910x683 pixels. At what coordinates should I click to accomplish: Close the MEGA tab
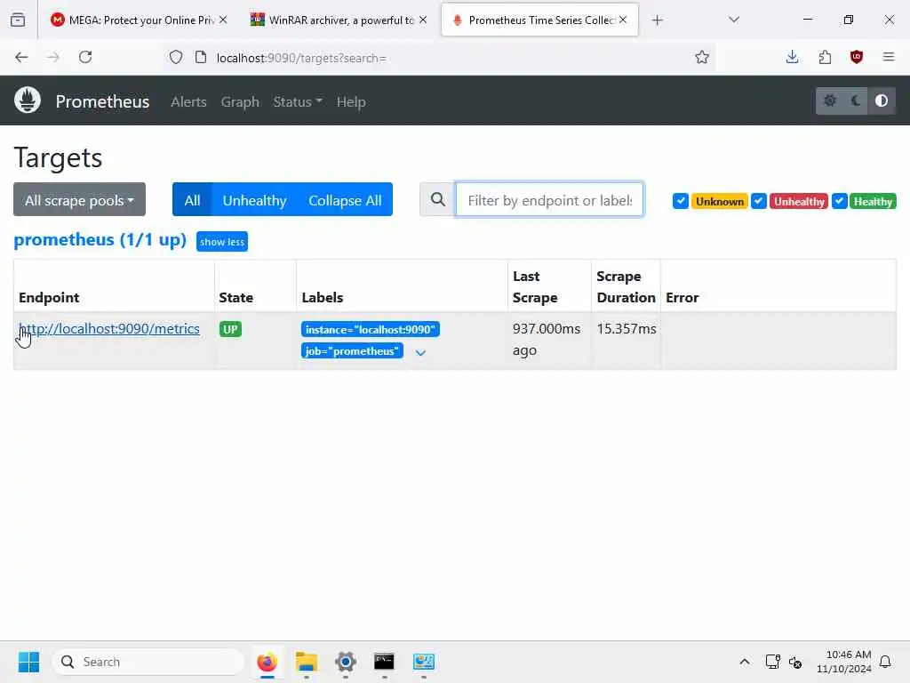pos(223,20)
